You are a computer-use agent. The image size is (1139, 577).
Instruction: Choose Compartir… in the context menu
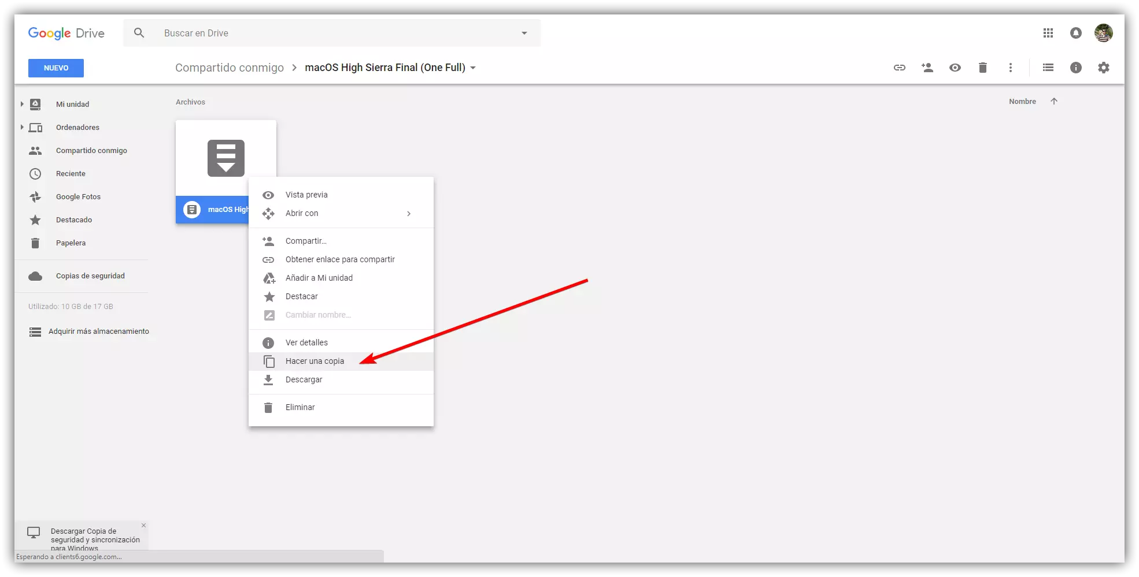(341, 241)
